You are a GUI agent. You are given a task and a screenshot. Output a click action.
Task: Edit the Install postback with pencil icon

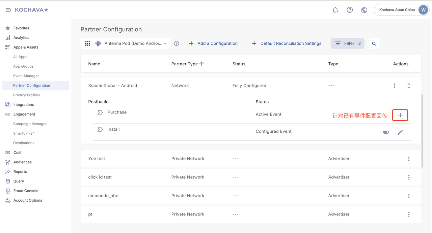[x=400, y=132]
